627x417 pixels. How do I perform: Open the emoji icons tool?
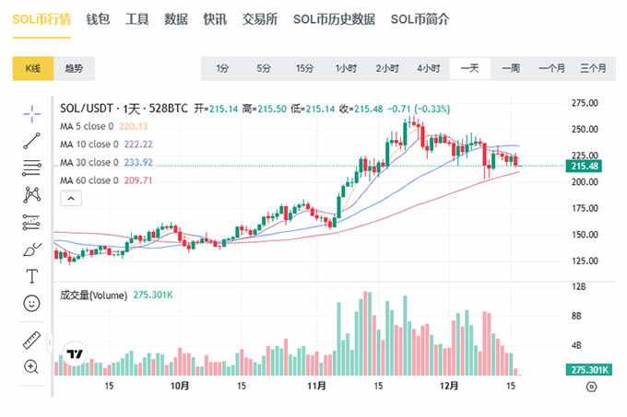pyautogui.click(x=32, y=303)
